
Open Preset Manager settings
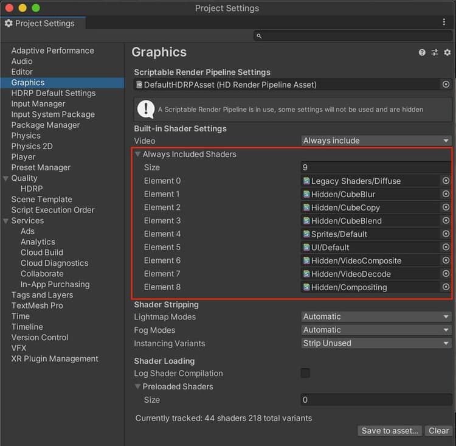click(x=41, y=167)
